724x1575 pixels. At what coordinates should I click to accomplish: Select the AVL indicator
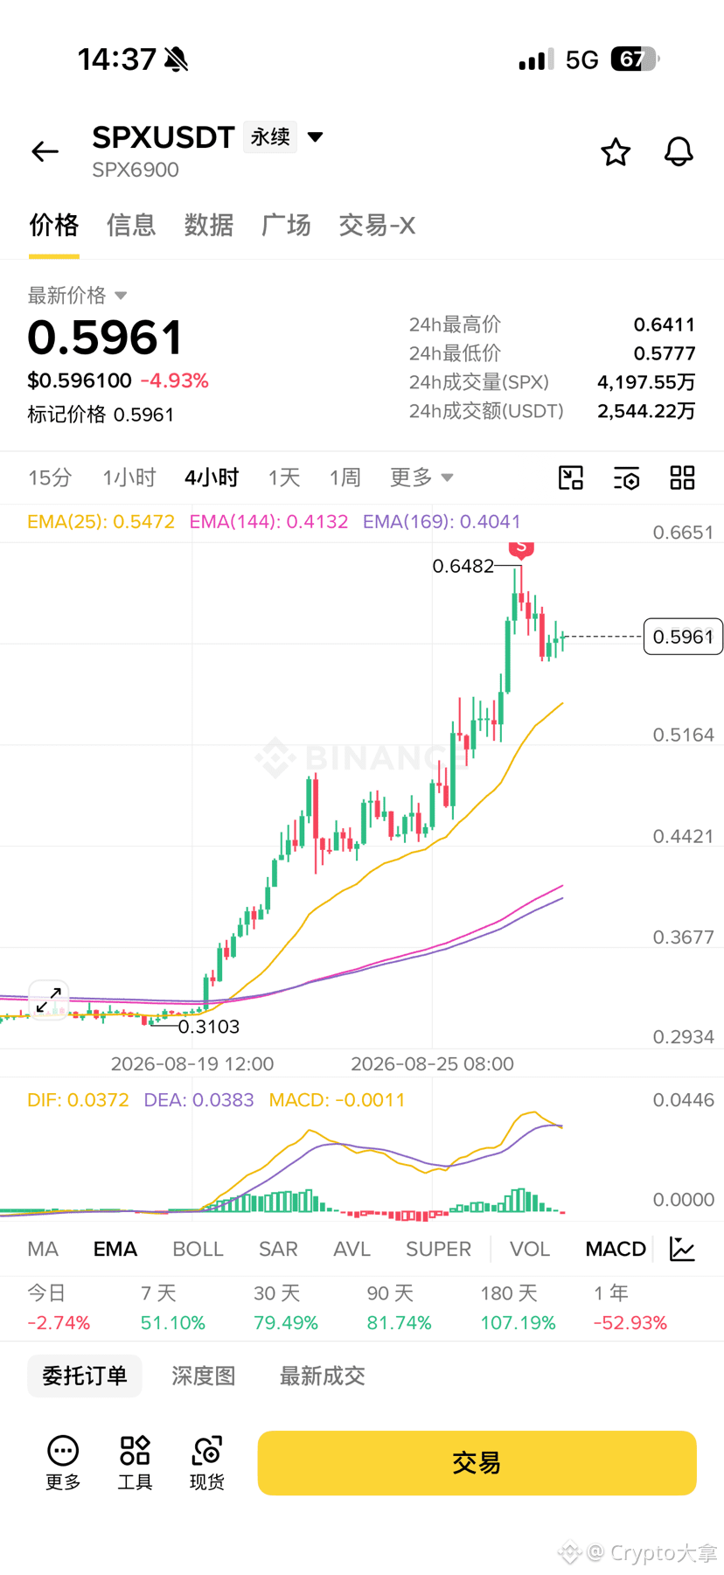(x=352, y=1249)
